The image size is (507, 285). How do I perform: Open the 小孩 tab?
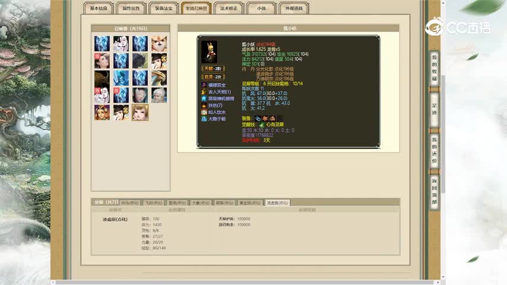tap(261, 8)
